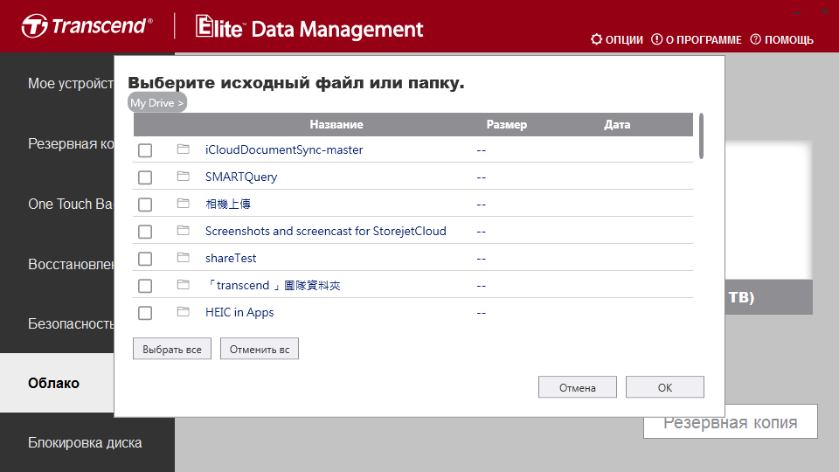The height and width of the screenshot is (472, 839).
Task: Switch to the Восстановление sidebar tab
Action: [x=57, y=264]
